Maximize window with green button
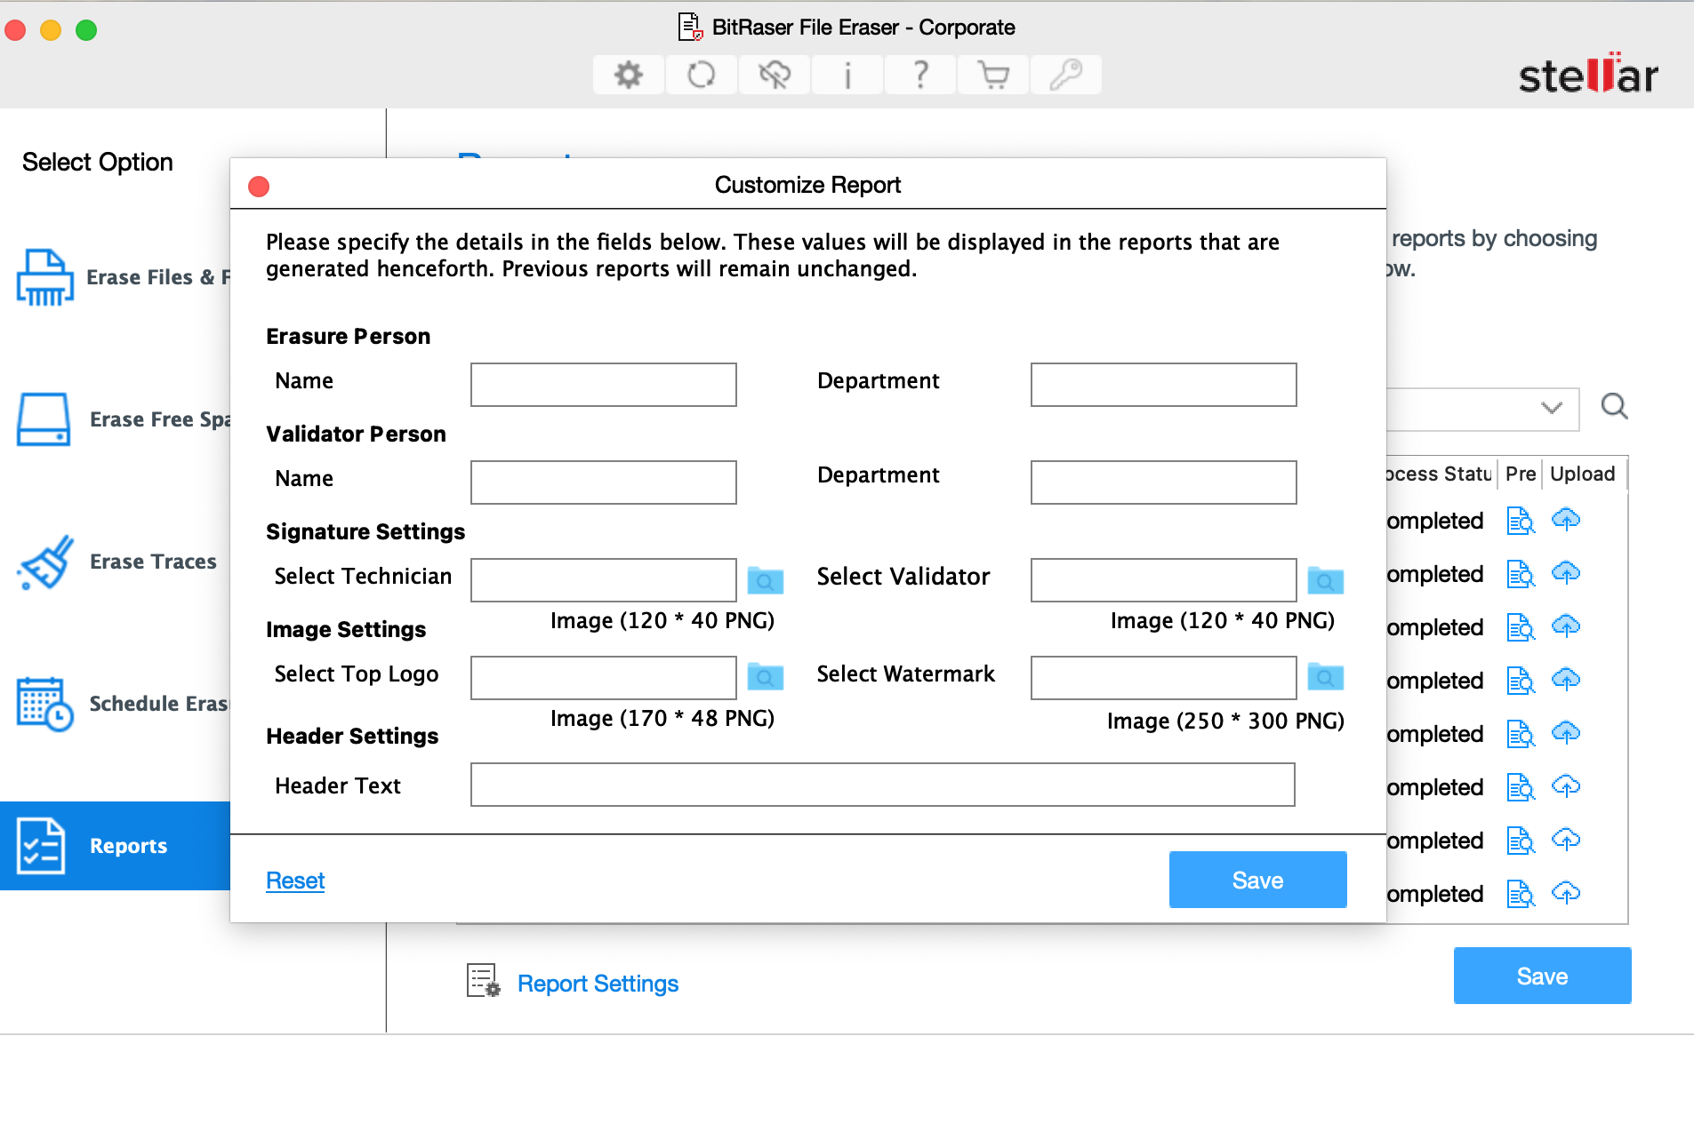 tap(86, 30)
